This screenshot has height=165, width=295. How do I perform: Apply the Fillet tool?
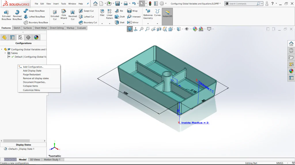coord(102,13)
